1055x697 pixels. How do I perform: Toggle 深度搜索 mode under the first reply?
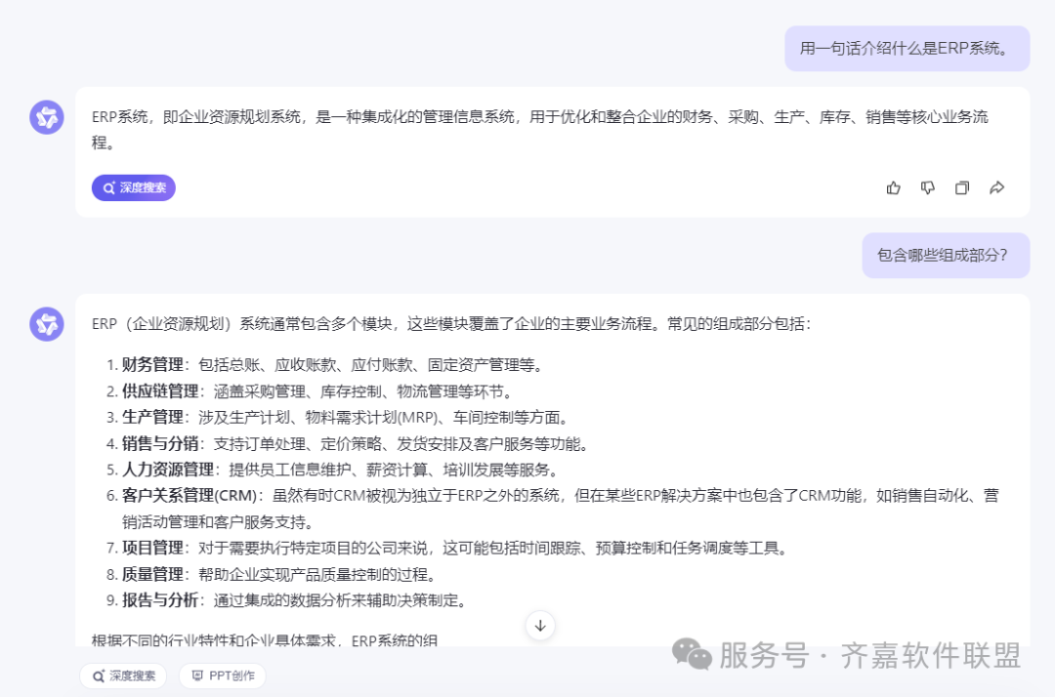pyautogui.click(x=133, y=187)
